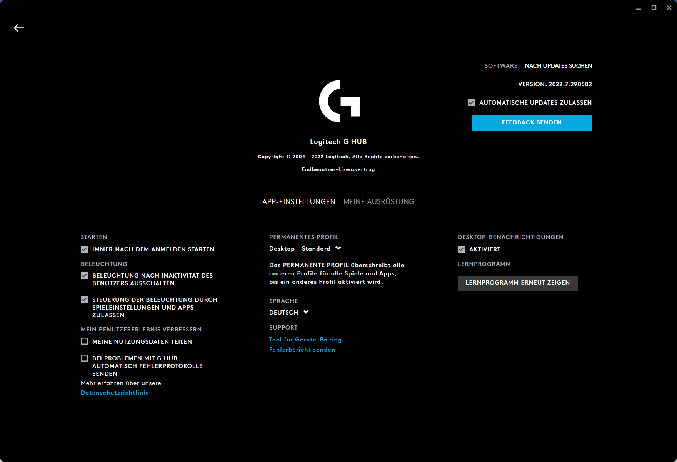
Task: Click the Copyright 2004 - 2022 Logitech text
Action: click(x=338, y=157)
